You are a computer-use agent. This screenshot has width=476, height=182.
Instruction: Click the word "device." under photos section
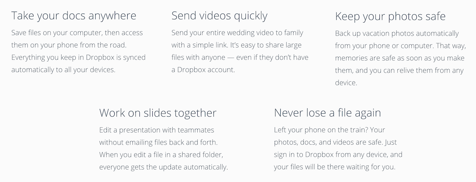coord(346,83)
